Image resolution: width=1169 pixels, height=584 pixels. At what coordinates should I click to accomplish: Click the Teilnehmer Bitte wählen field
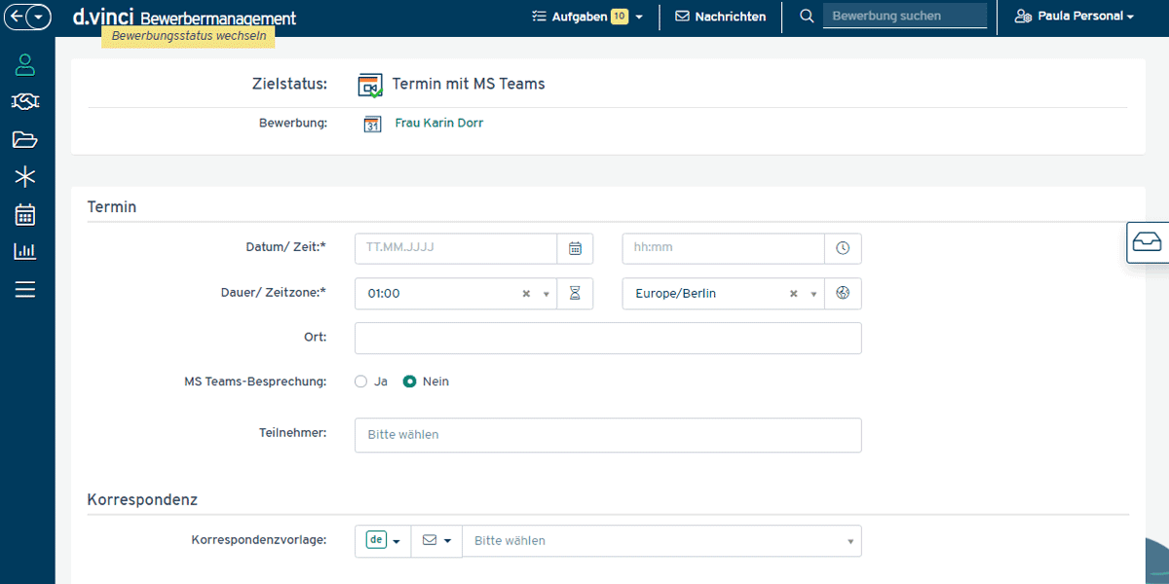(608, 435)
